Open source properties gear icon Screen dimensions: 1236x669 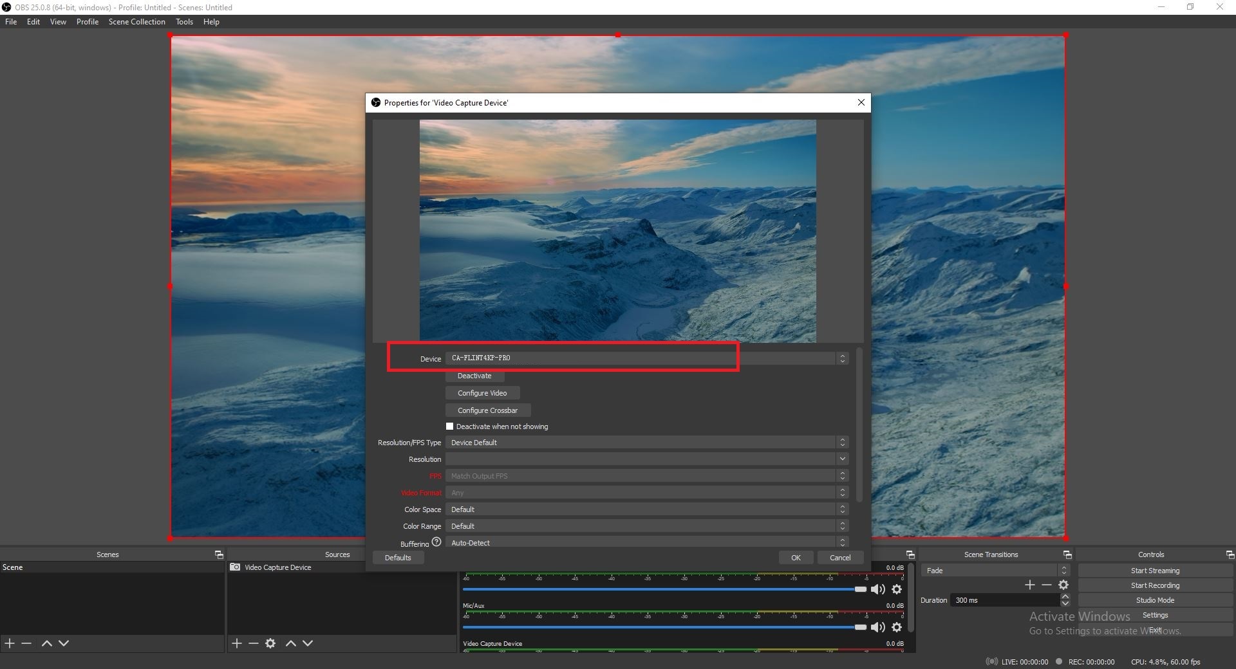270,643
